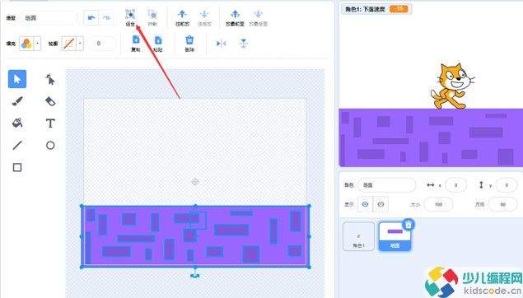Edit the sprite y position field
Image resolution: width=523 pixels, height=298 pixels.
pyautogui.click(x=507, y=185)
